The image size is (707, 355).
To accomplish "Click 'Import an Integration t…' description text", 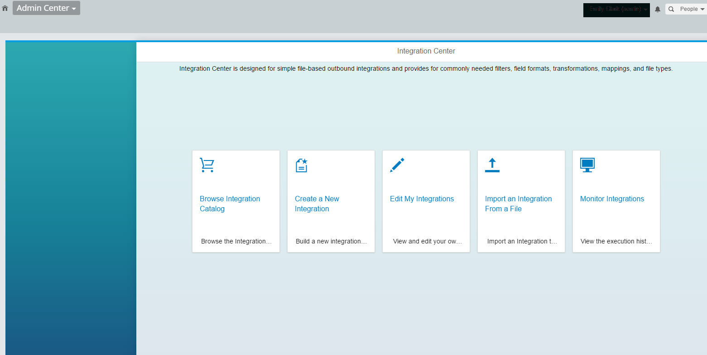I will click(x=522, y=241).
